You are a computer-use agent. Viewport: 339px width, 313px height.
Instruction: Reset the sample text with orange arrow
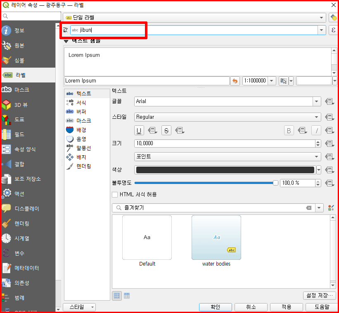235,81
